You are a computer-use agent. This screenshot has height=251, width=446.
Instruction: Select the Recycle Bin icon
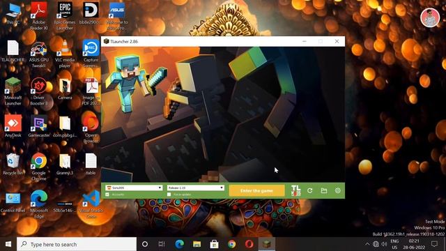(13, 165)
